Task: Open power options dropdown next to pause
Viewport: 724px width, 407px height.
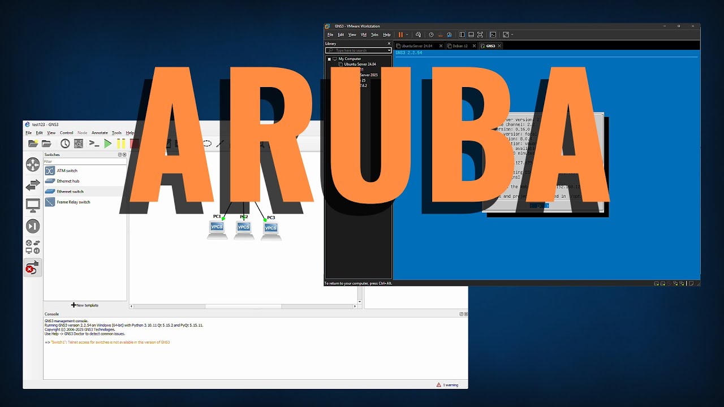Action: point(407,34)
